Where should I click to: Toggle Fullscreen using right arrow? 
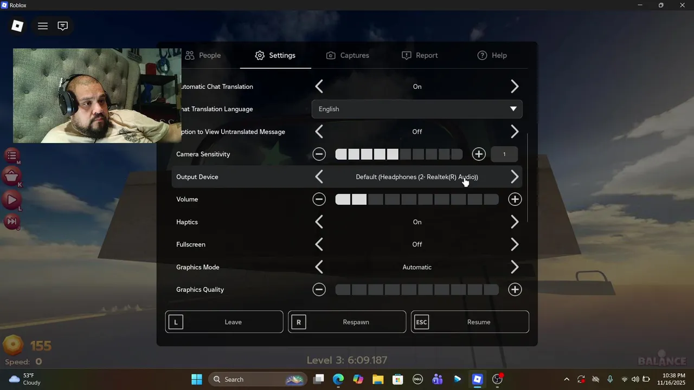(515, 244)
